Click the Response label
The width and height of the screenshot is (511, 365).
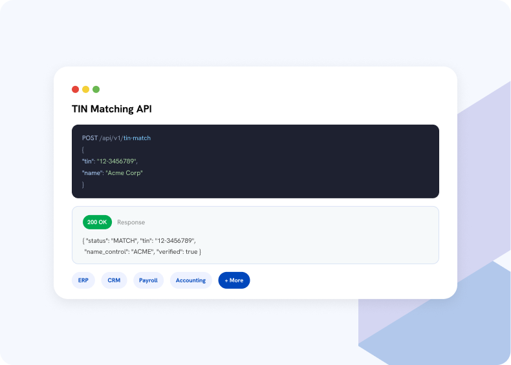pos(131,222)
